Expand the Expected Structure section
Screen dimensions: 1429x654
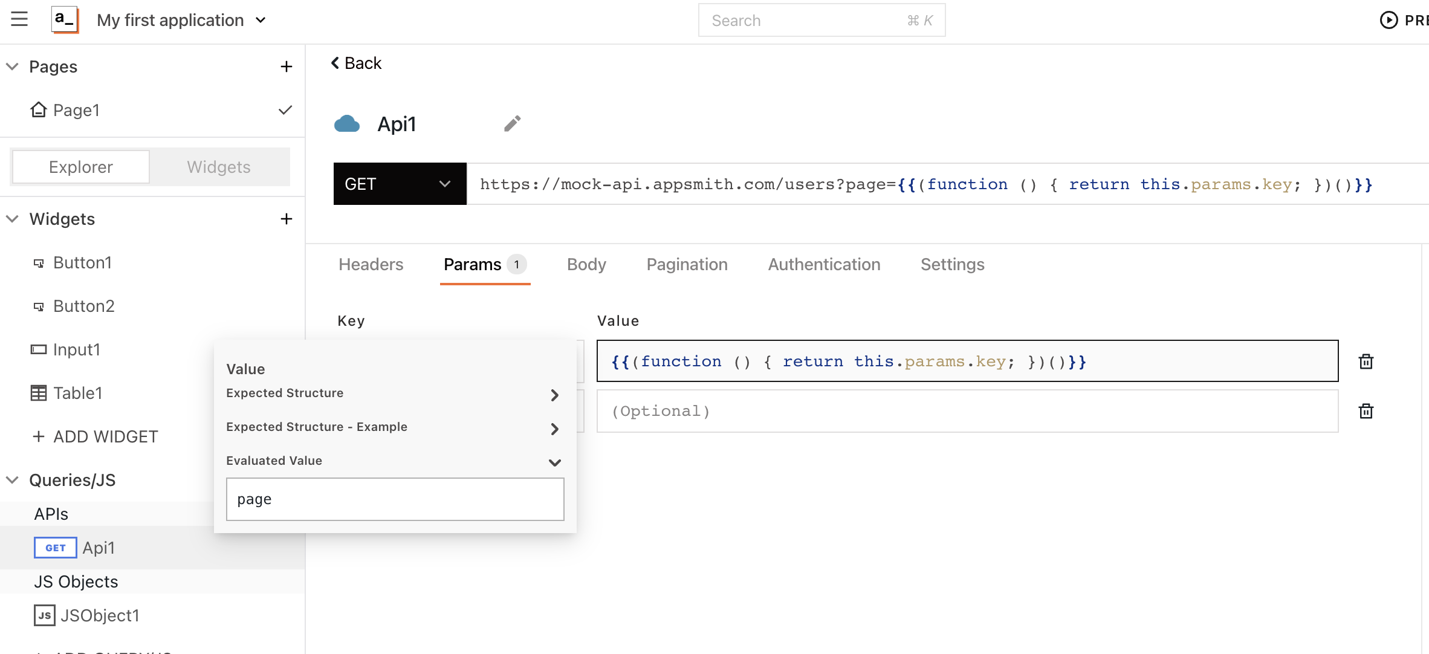pyautogui.click(x=554, y=395)
